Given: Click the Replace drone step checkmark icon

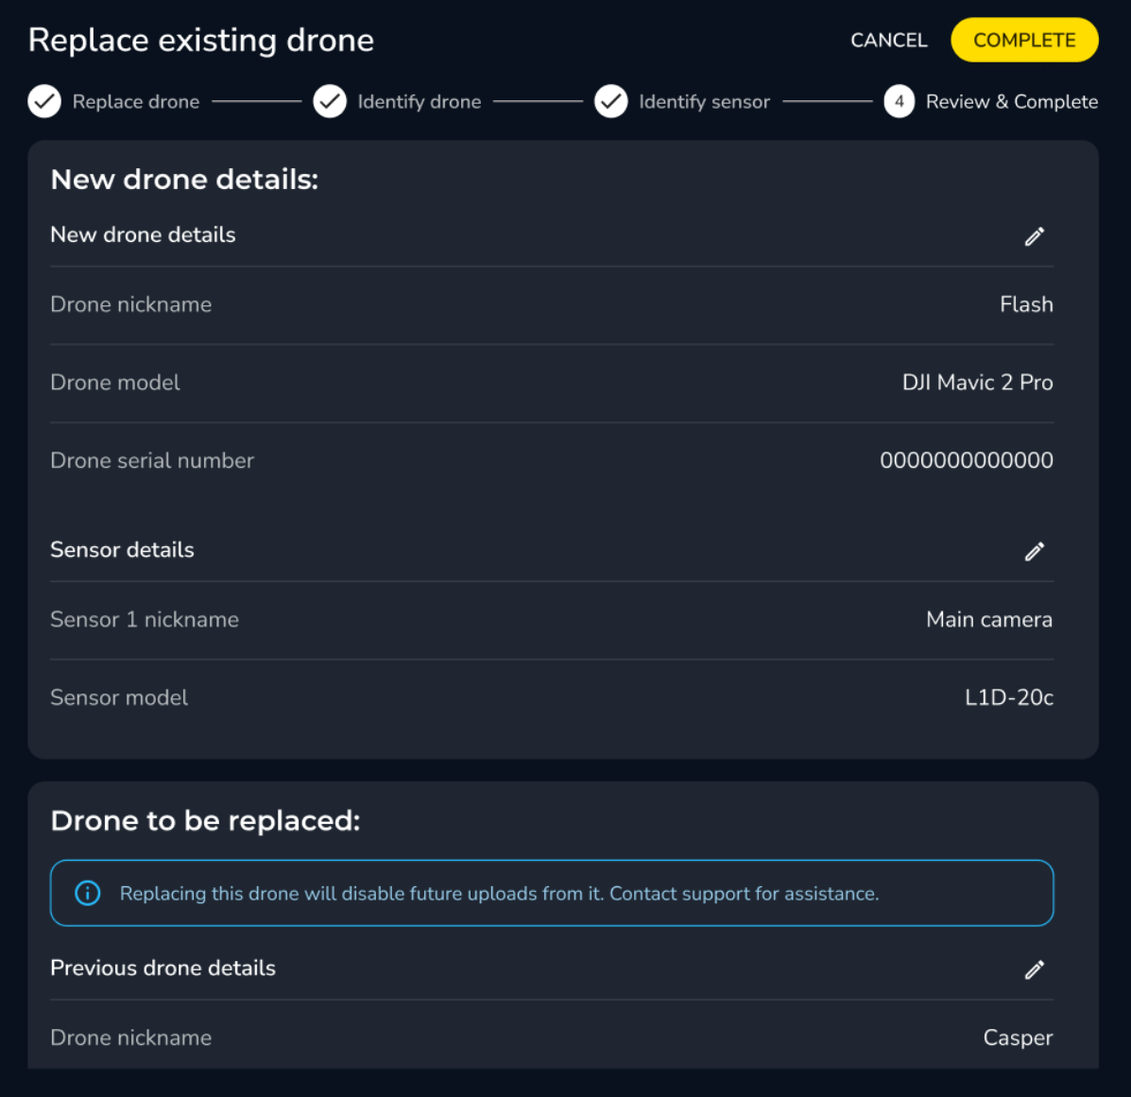Looking at the screenshot, I should click(44, 101).
